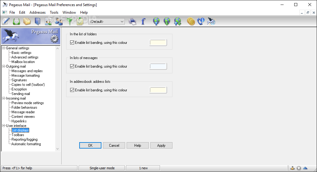Click settings tree scrollbar down arrow

click(x=58, y=149)
